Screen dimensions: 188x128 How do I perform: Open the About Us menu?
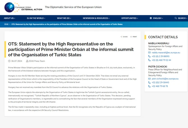[x=10, y=18]
